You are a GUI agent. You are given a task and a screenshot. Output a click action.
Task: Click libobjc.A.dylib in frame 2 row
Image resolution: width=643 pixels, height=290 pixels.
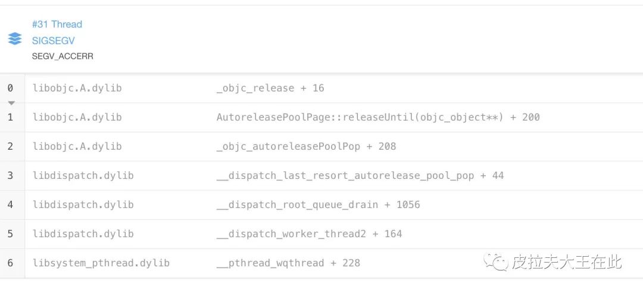click(77, 146)
